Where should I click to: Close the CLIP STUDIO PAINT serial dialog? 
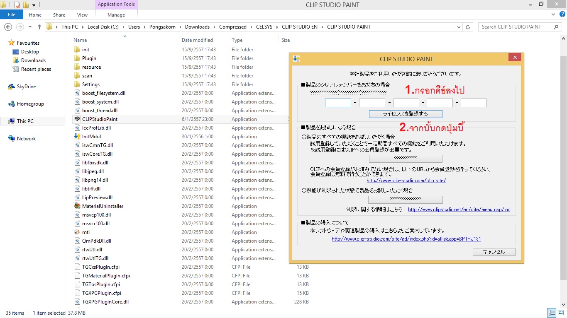[515, 58]
